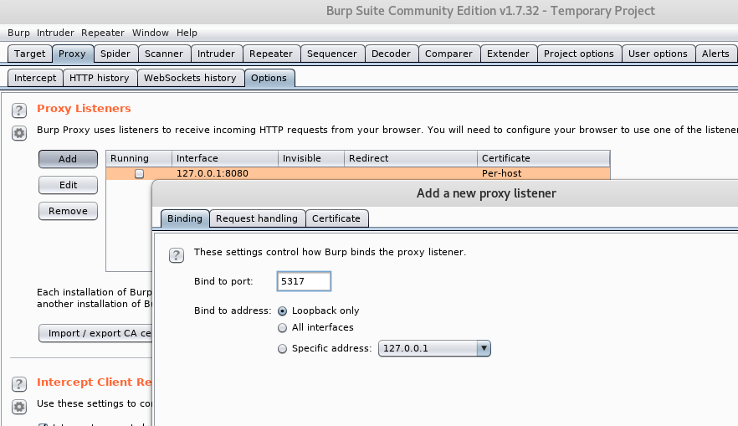Open the WebSockets history sub-tab
The image size is (738, 426).
(190, 78)
